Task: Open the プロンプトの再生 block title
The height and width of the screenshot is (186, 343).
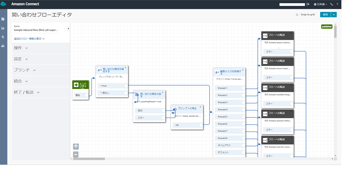Action: pyautogui.click(x=187, y=108)
